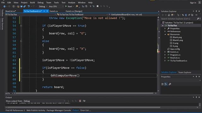Click the New Project toolbar icon
Image resolution: width=202 pixels, height=113 pixels.
14,6
